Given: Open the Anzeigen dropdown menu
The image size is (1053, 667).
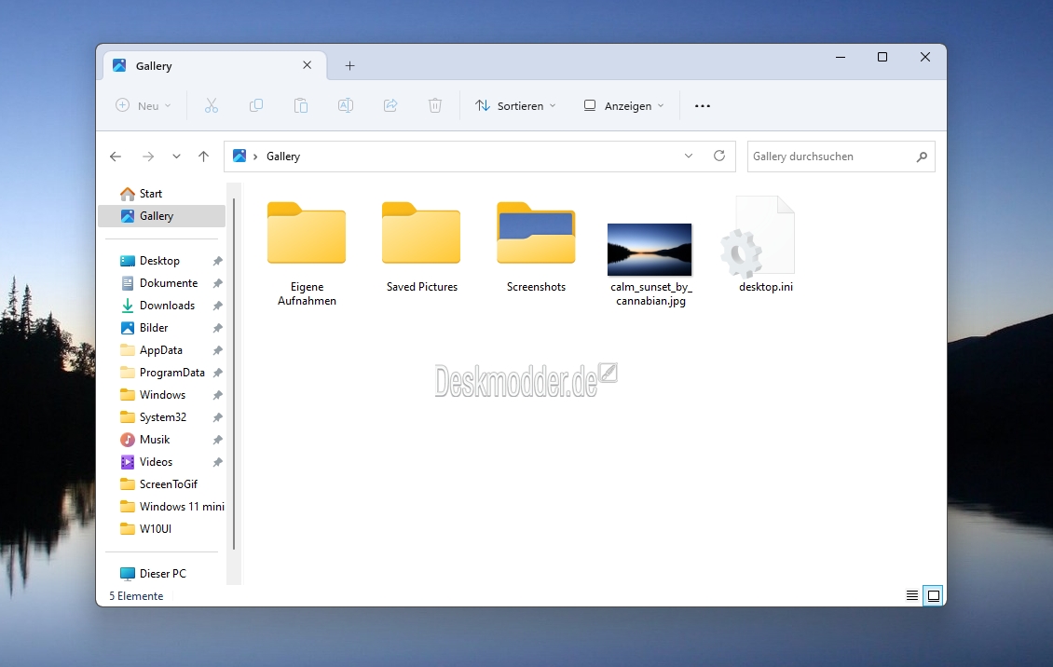Looking at the screenshot, I should point(624,106).
